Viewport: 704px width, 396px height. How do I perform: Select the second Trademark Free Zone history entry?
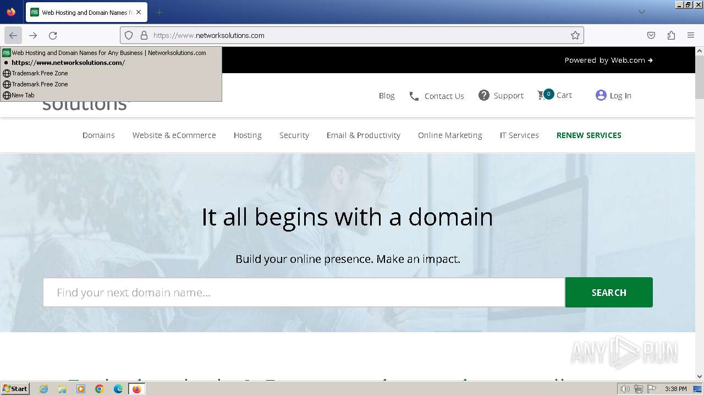pyautogui.click(x=111, y=84)
